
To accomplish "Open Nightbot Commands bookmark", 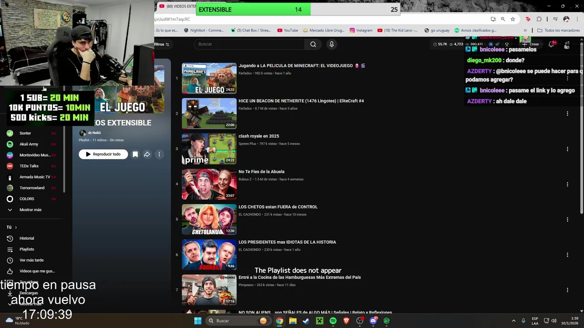I will 203,30.
